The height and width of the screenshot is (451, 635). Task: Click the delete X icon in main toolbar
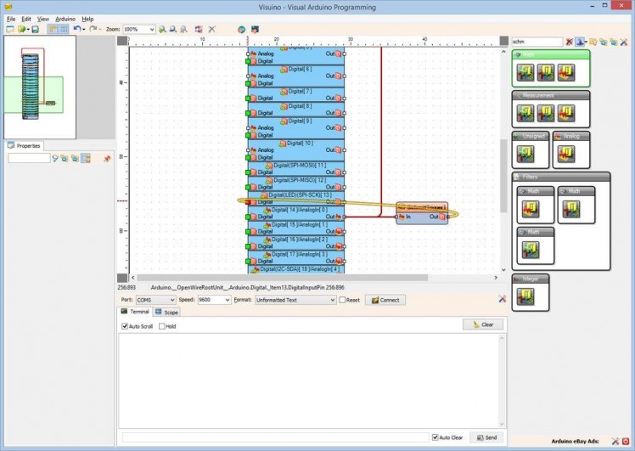(211, 29)
